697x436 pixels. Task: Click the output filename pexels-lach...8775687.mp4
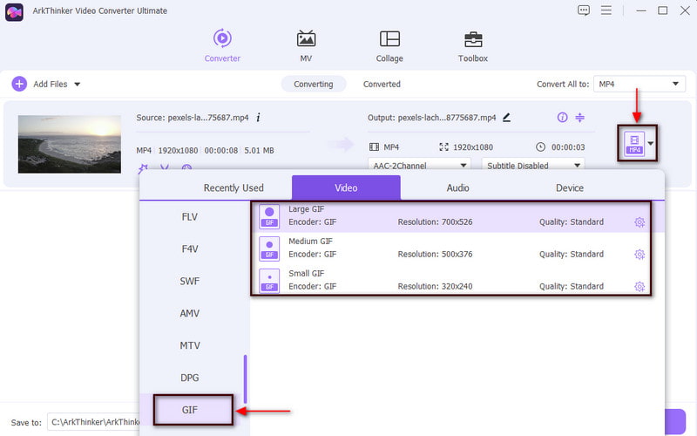click(447, 118)
